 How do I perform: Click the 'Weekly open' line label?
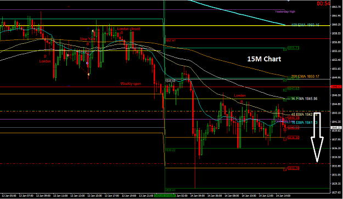tap(131, 84)
